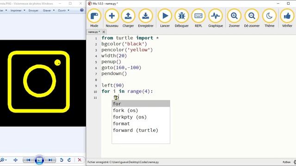Image resolution: width=296 pixels, height=166 pixels.
Task: Start the Déboguer debugger
Action: [x=182, y=18]
